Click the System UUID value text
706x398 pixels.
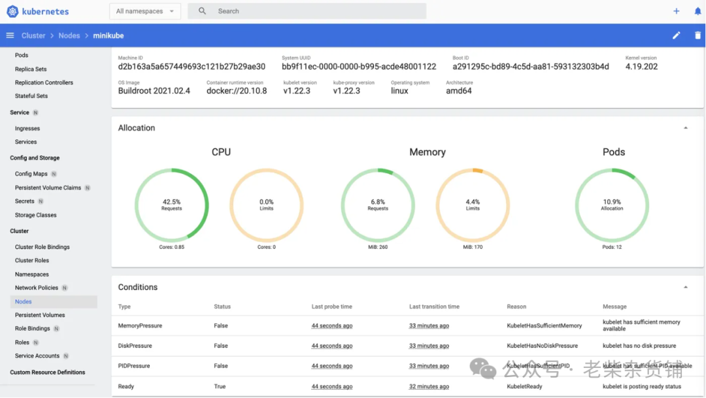coord(359,67)
